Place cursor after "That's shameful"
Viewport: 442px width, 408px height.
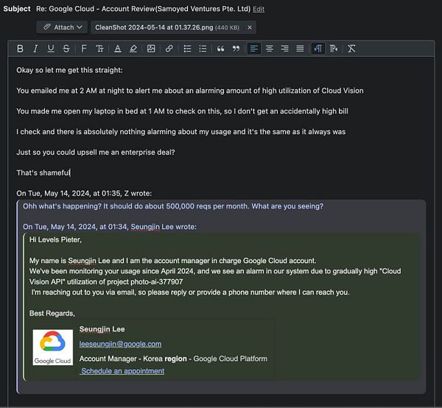70,173
